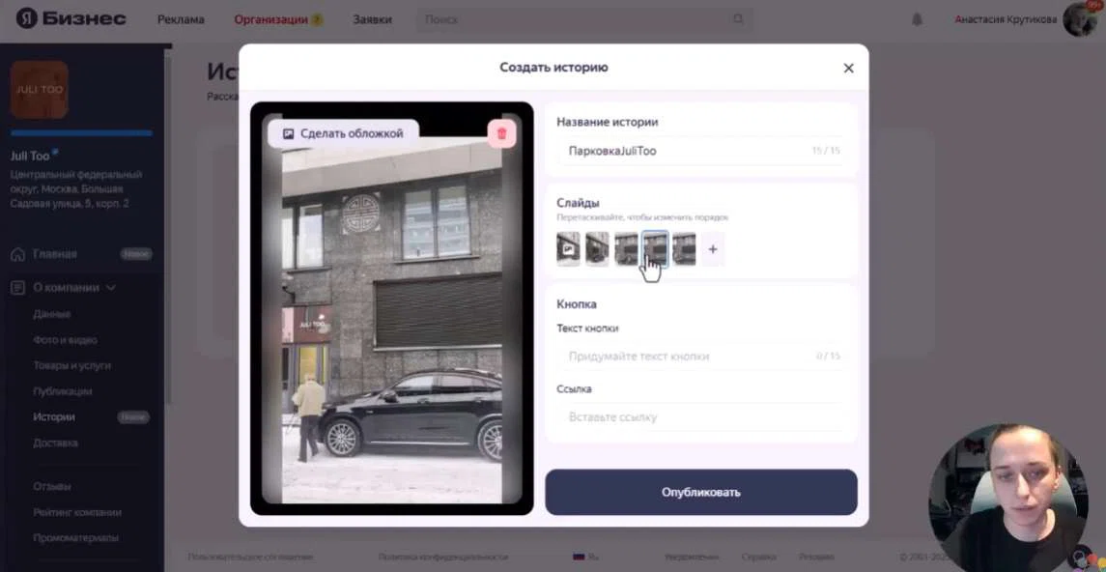The image size is (1106, 572).
Task: Open the Заявки top menu
Action: click(x=372, y=19)
